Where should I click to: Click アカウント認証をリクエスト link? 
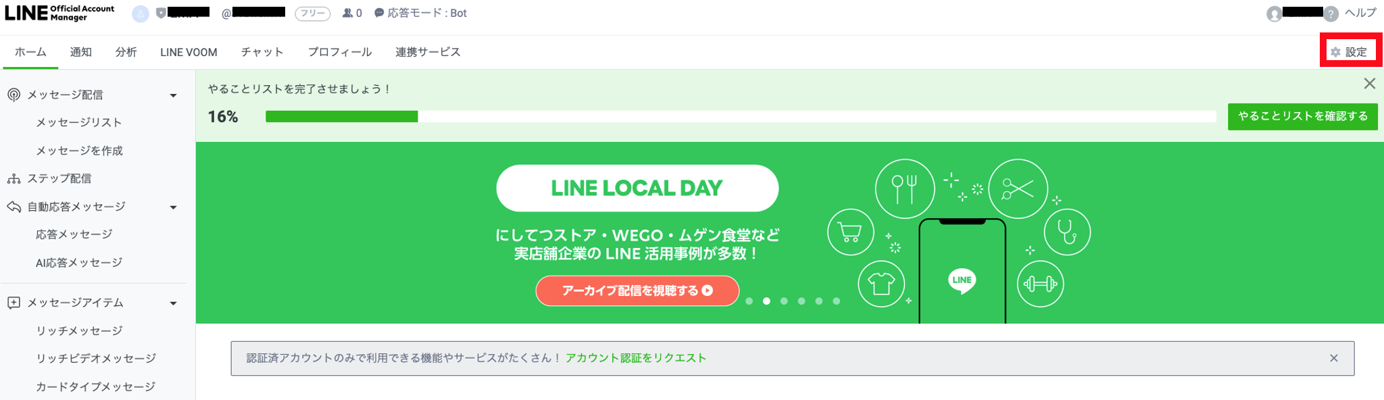click(x=635, y=358)
